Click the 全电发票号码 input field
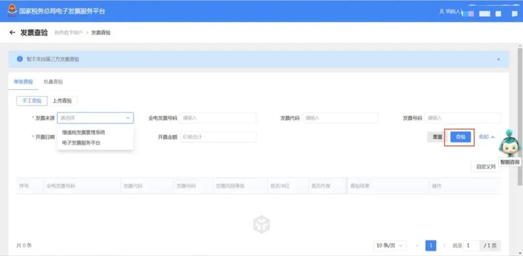 point(217,118)
